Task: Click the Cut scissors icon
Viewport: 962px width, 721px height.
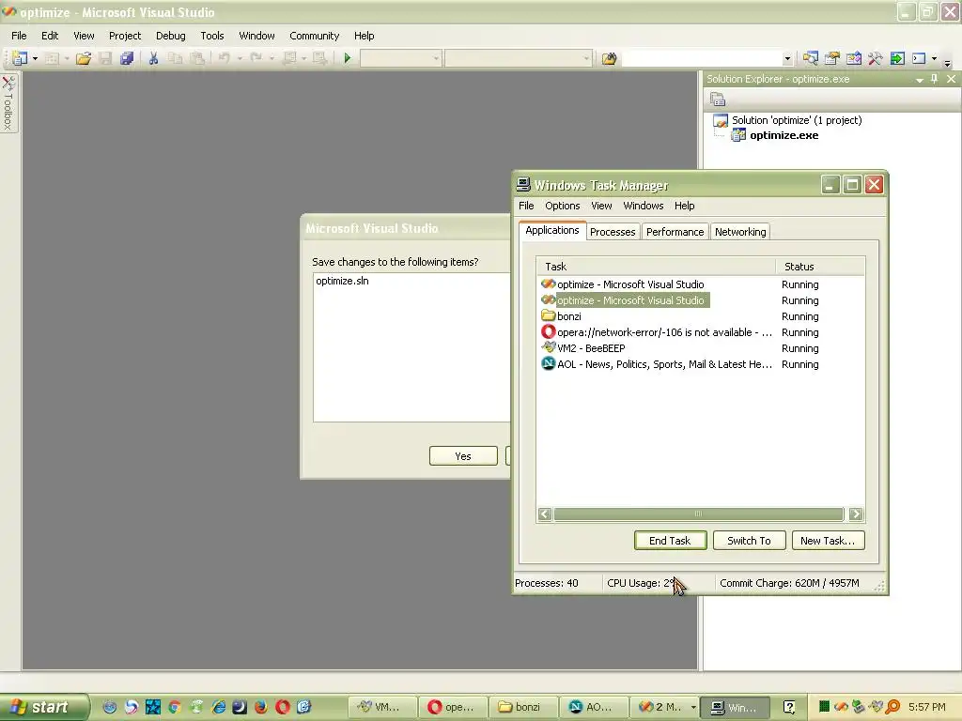Action: [153, 58]
